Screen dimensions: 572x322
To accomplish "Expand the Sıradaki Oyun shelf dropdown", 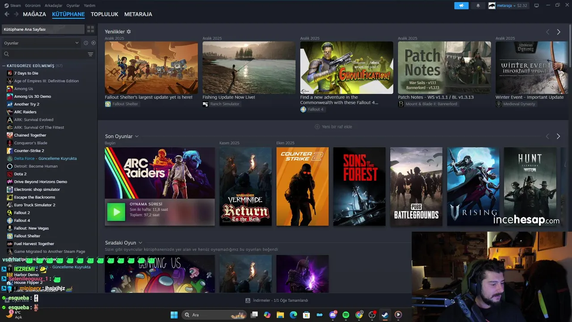I will pos(140,243).
